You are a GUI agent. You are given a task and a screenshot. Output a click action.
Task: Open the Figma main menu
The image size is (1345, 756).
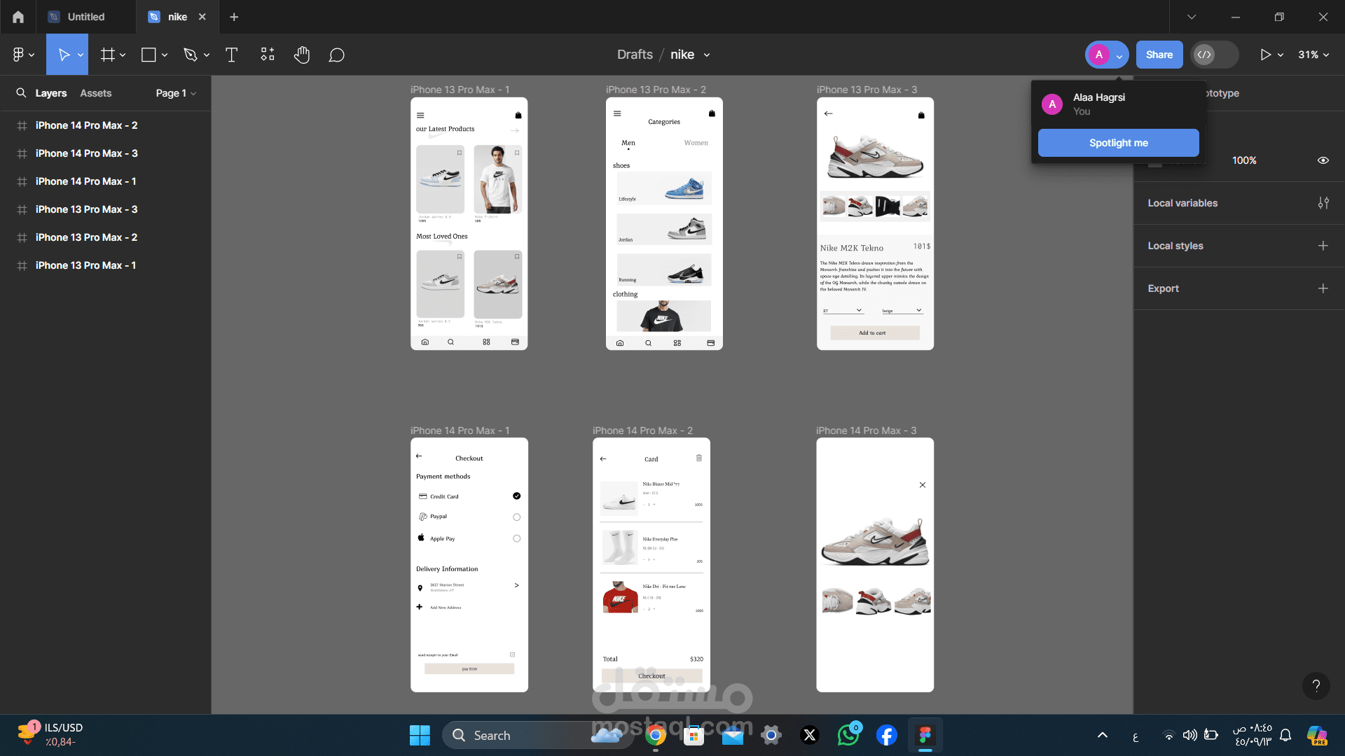coord(23,55)
